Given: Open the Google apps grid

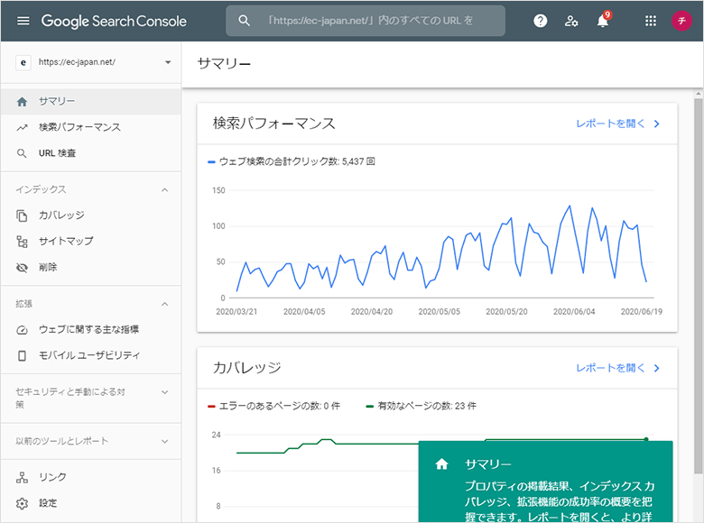Looking at the screenshot, I should pyautogui.click(x=651, y=21).
